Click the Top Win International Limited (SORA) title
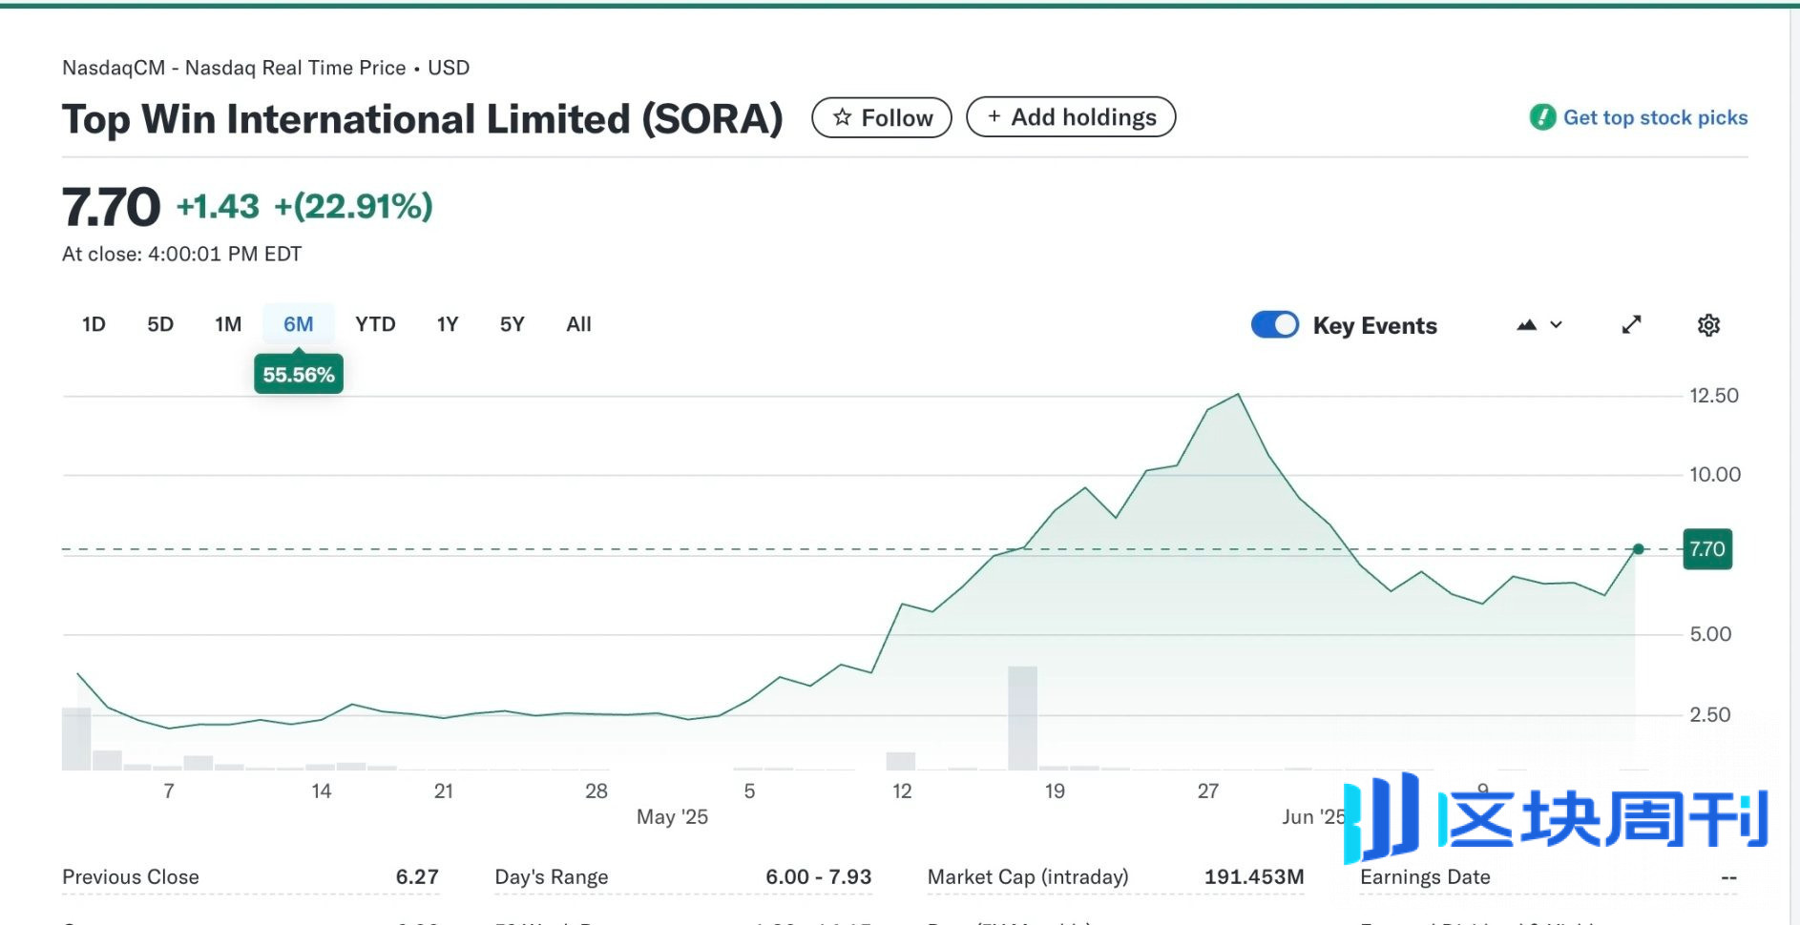This screenshot has width=1800, height=925. (x=423, y=119)
